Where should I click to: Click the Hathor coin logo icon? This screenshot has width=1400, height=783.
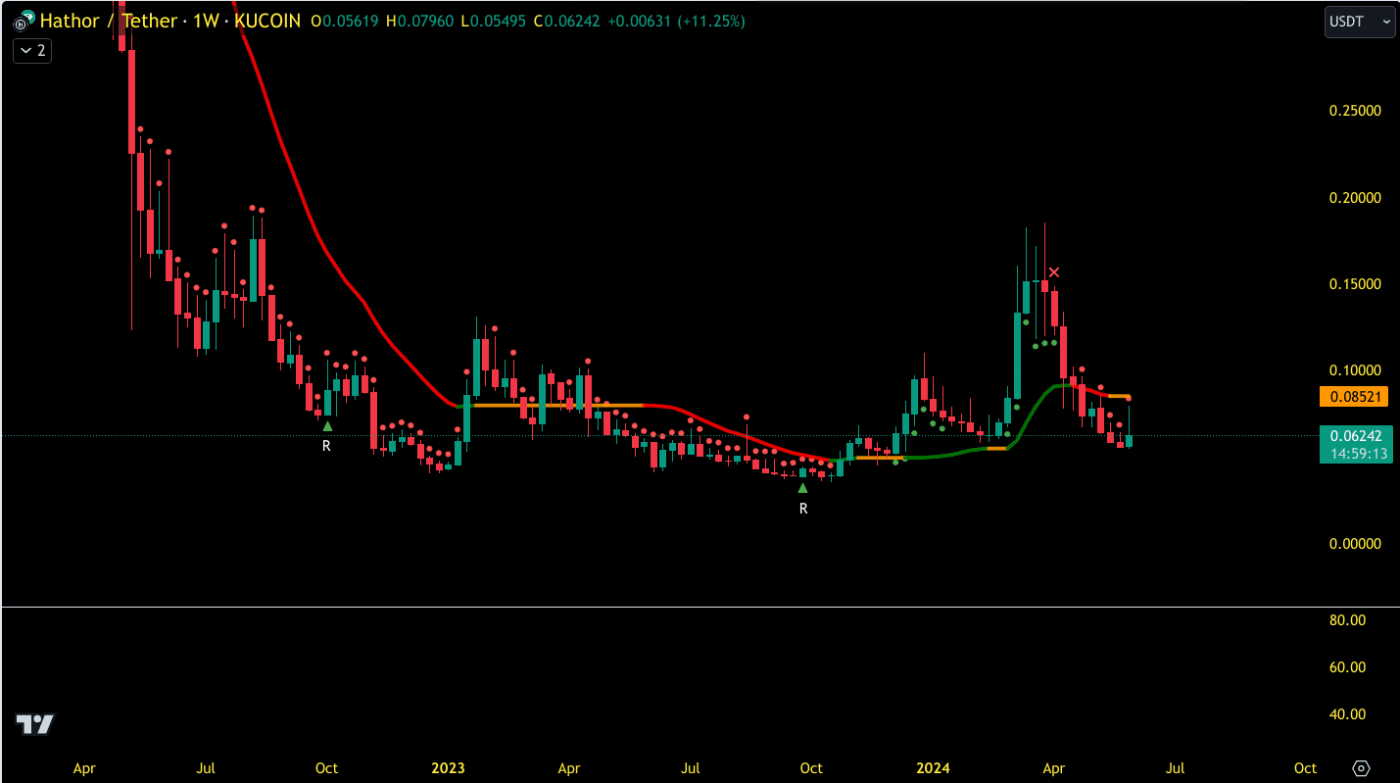[x=23, y=20]
